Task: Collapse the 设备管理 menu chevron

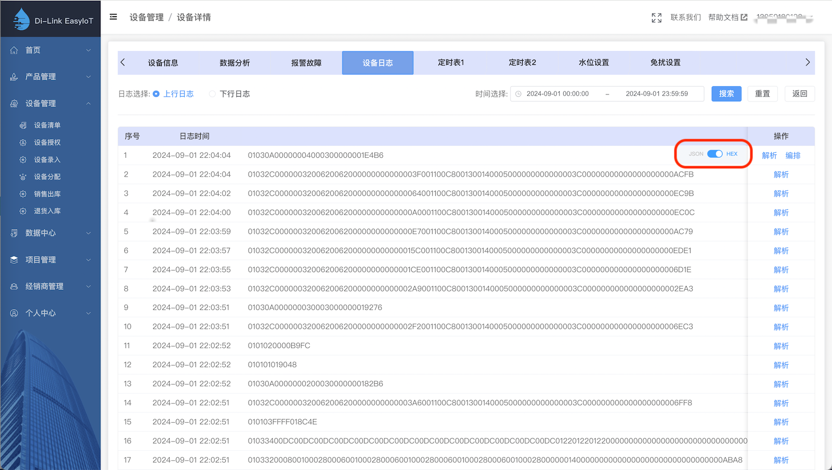Action: point(88,103)
